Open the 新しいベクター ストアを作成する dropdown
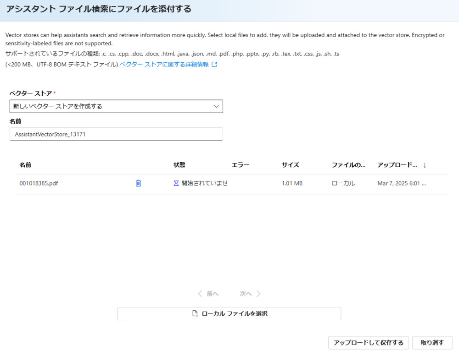This screenshot has width=459, height=356. click(x=117, y=106)
